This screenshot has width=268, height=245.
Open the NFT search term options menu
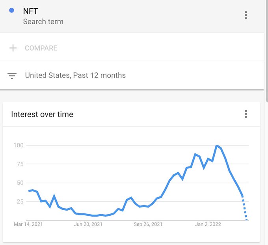(x=246, y=15)
